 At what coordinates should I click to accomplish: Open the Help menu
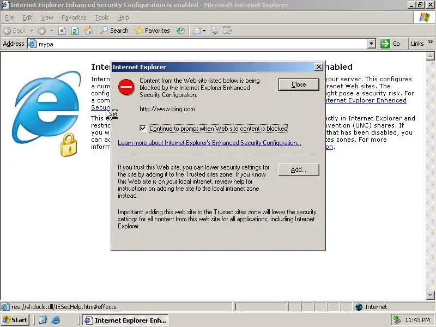(x=123, y=17)
